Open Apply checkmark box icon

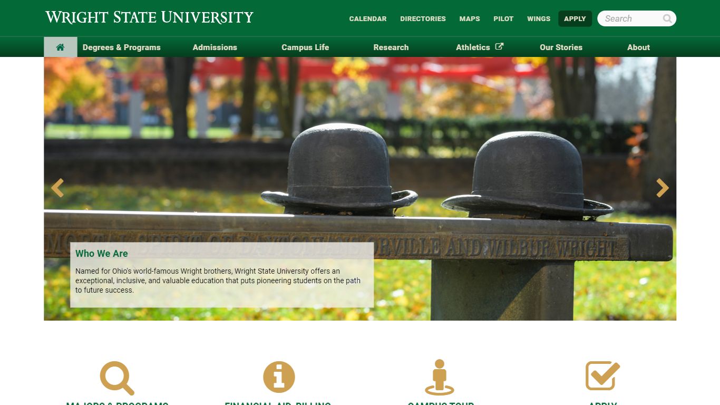click(602, 375)
